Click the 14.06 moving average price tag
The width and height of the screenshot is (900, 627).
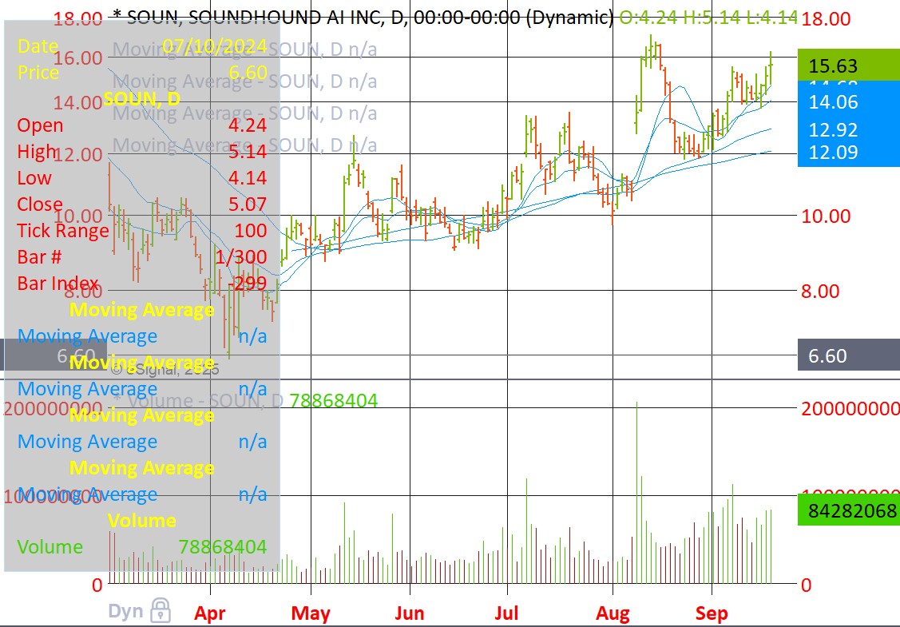(848, 101)
